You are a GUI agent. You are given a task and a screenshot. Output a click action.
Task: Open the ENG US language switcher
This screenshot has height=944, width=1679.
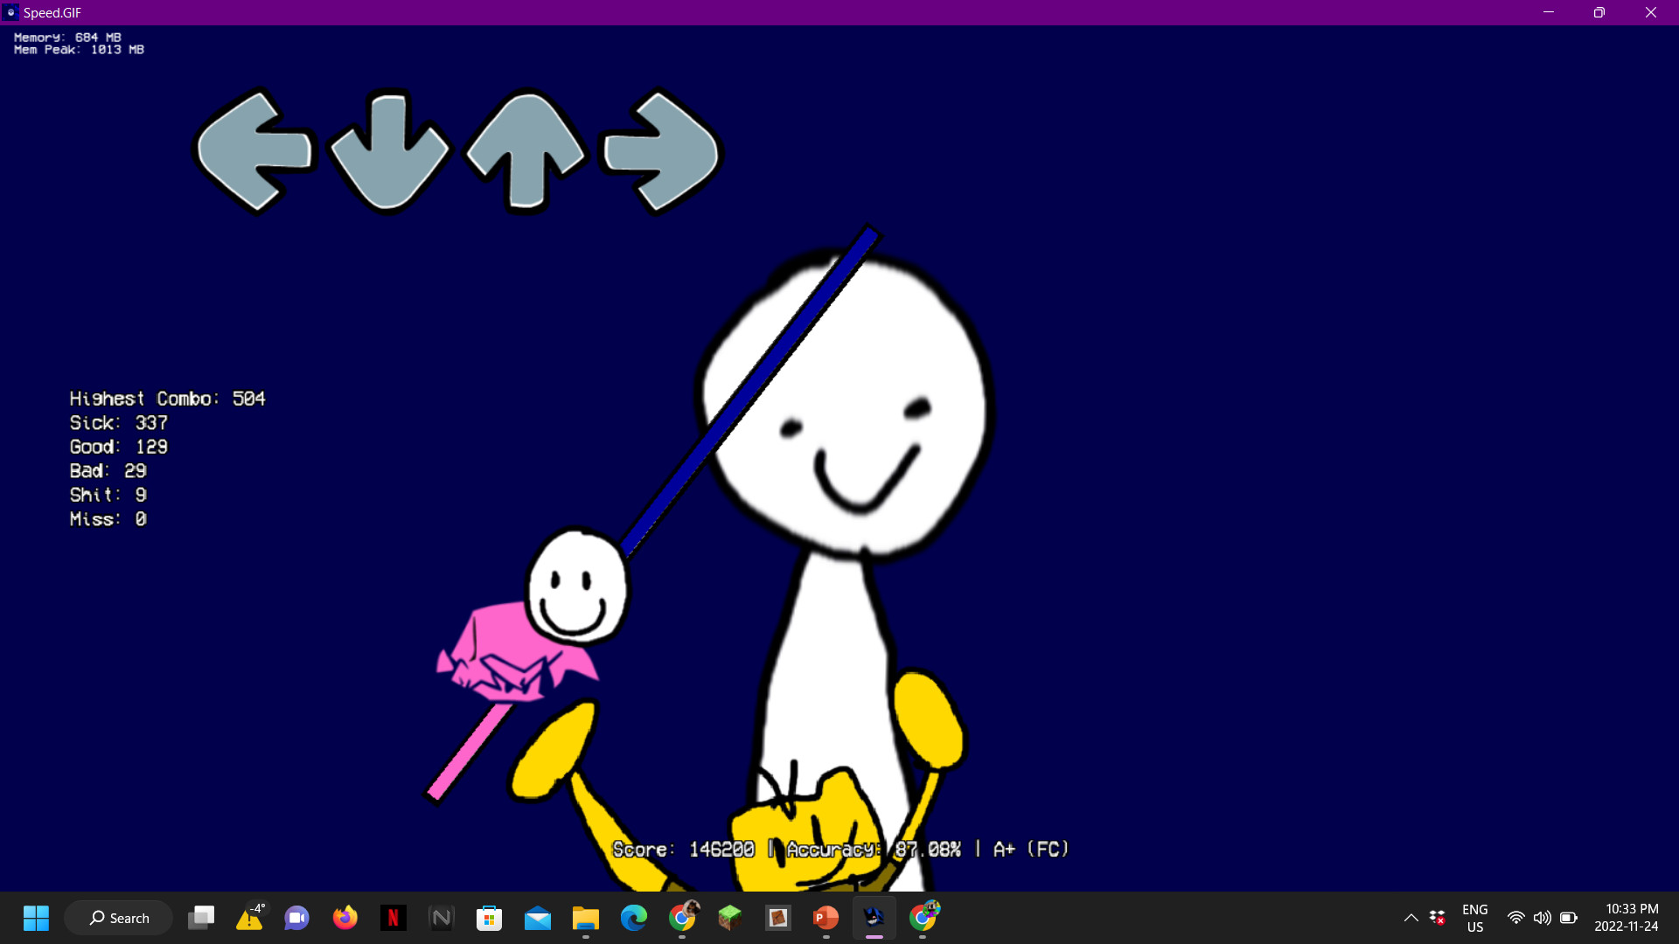coord(1475,918)
